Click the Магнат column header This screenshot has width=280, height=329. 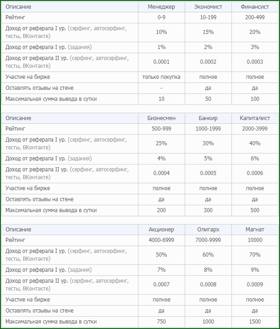pyautogui.click(x=255, y=229)
